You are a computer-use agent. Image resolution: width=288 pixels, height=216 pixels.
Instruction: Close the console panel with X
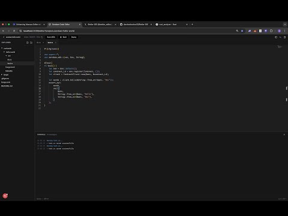coord(284,134)
